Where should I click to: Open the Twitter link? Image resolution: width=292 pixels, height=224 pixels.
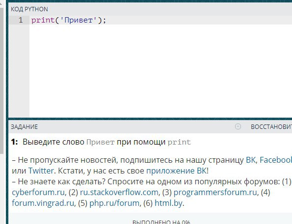pos(41,171)
